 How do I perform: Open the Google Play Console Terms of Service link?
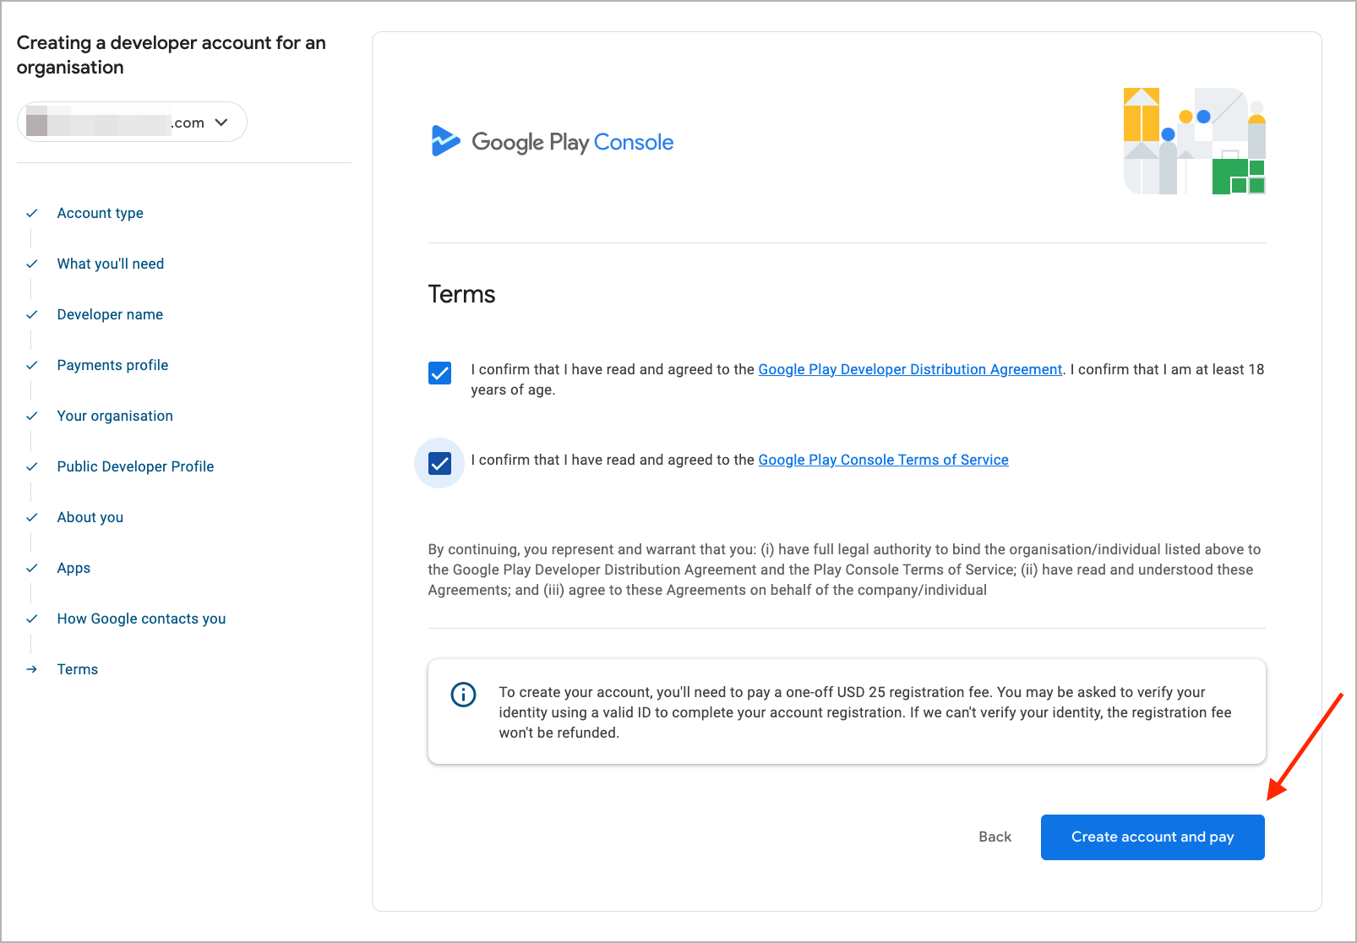pos(883,460)
